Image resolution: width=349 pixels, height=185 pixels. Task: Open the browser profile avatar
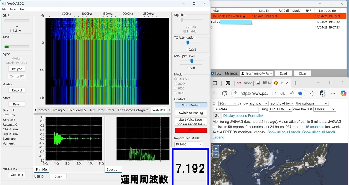(x=322, y=93)
